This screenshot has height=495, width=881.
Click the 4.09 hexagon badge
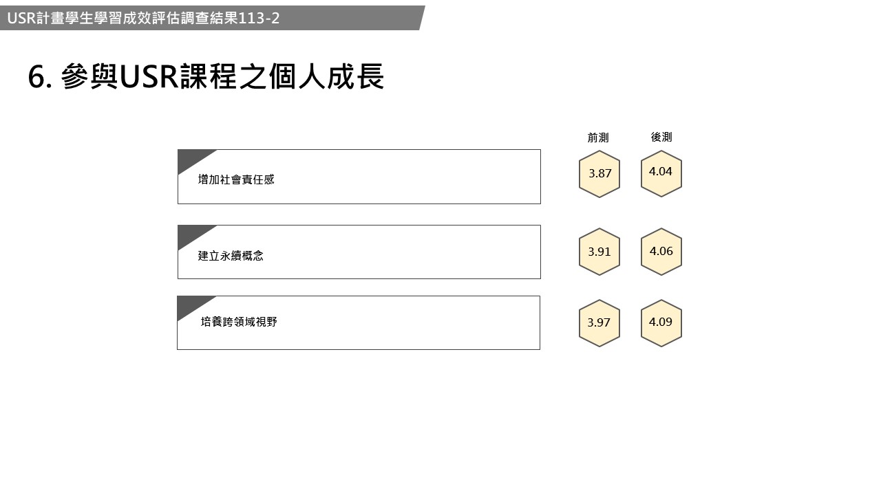point(661,322)
